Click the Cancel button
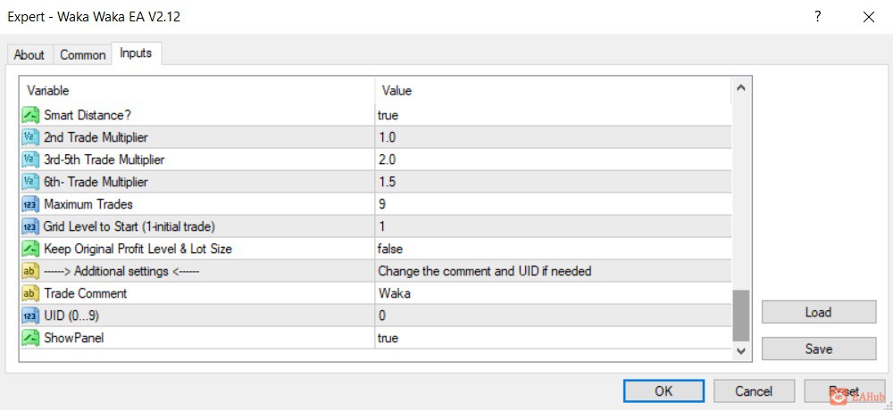 (x=754, y=391)
